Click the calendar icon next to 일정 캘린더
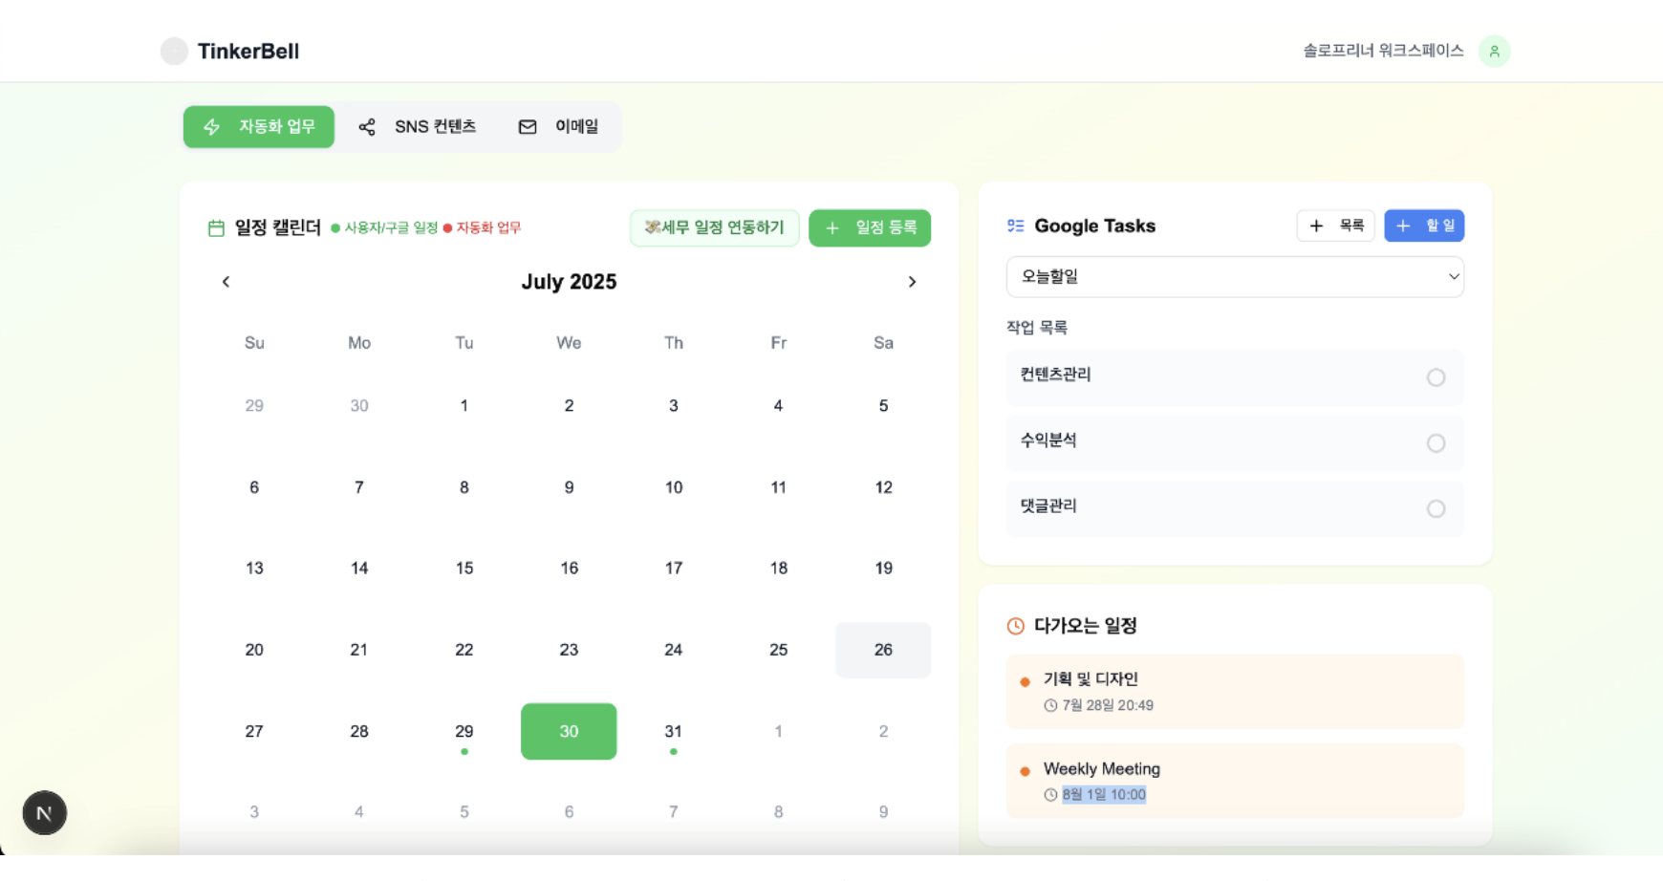Viewport: 1663px width, 881px height. [x=215, y=227]
